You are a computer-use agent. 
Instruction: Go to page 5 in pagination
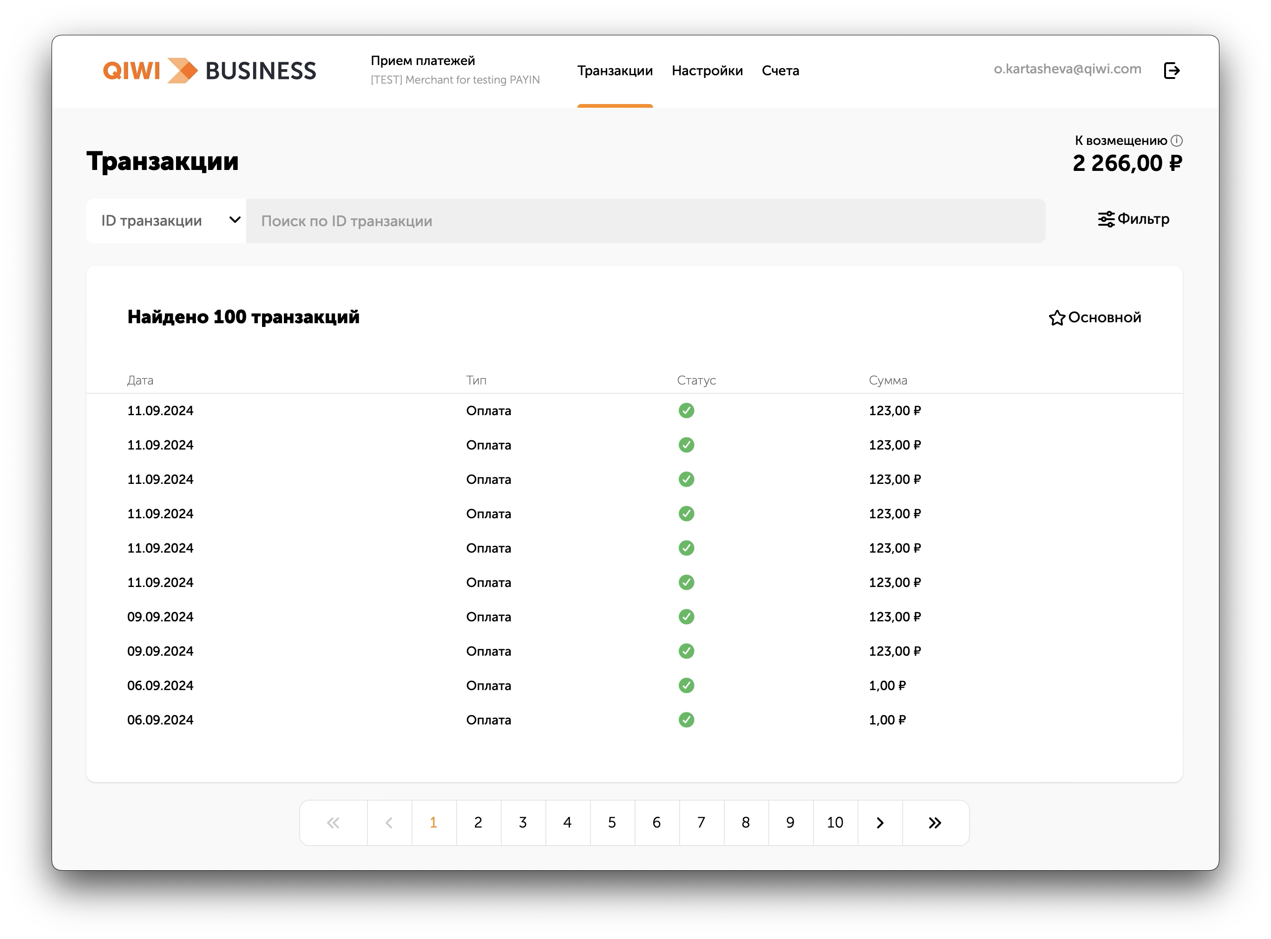[612, 822]
